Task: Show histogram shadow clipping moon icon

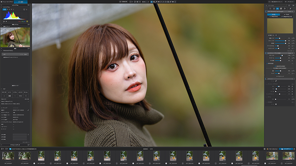Action: tap(4, 21)
